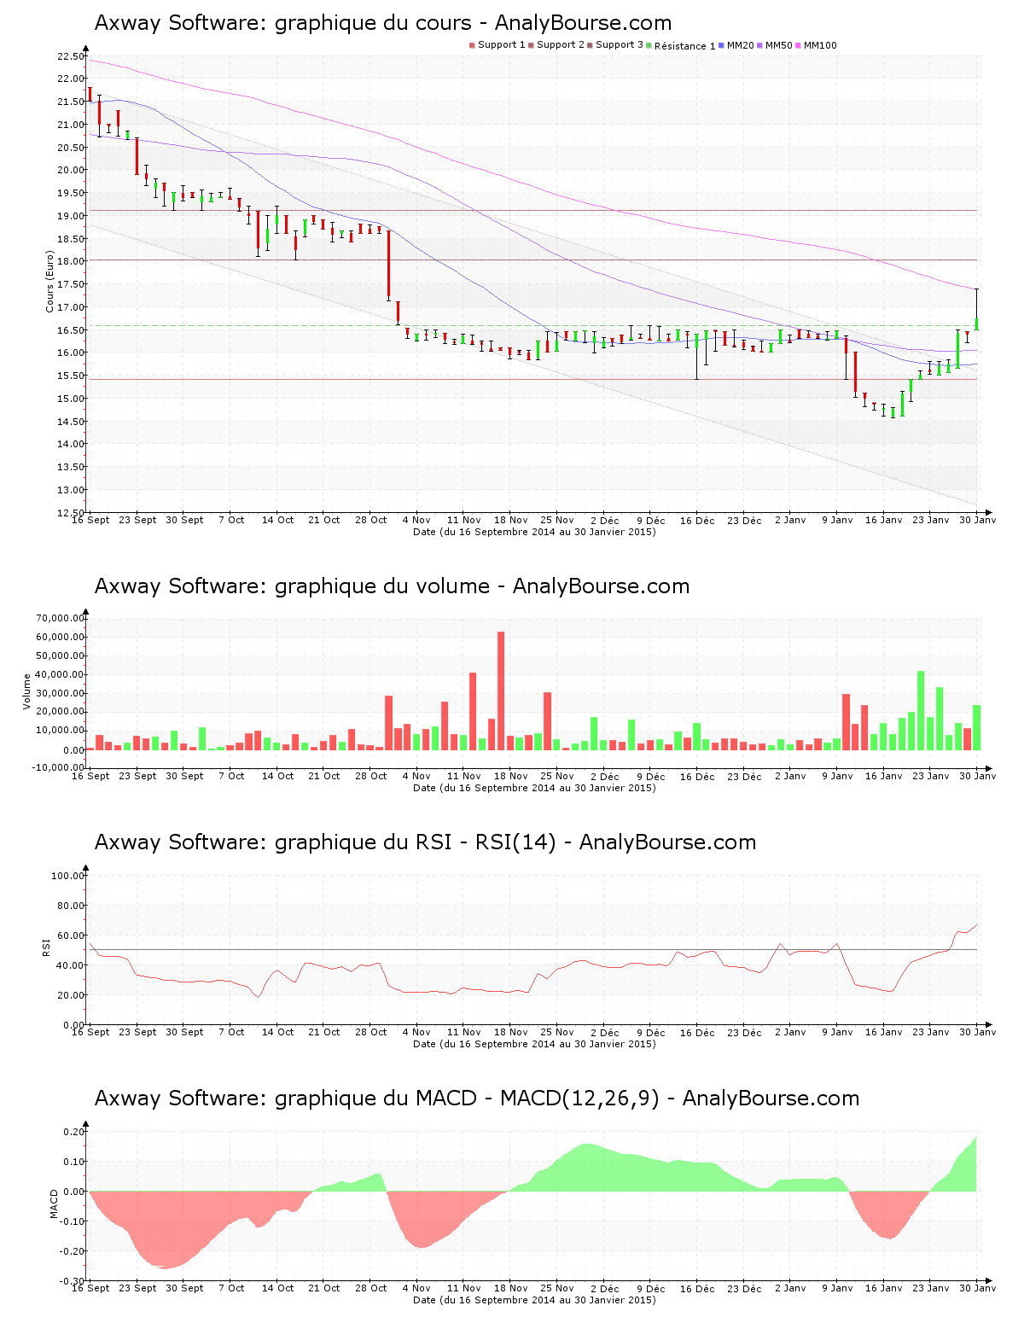
Task: Click the Support 1 legend color square
Action: [472, 45]
